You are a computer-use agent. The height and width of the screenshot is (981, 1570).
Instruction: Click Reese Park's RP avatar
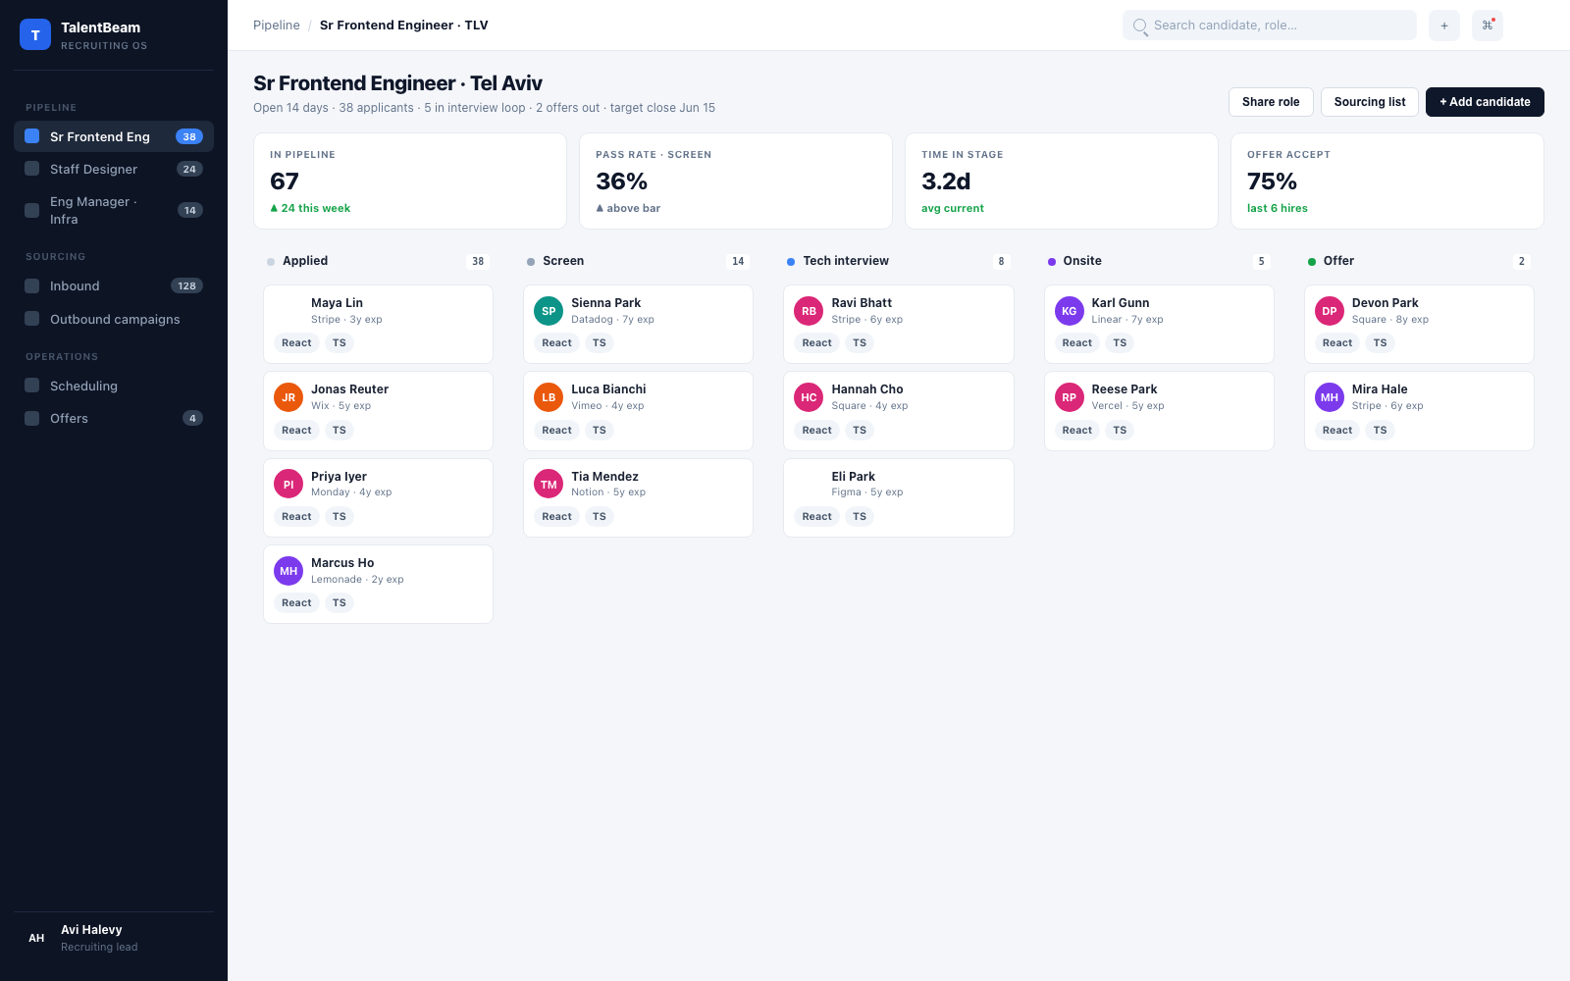click(1070, 397)
